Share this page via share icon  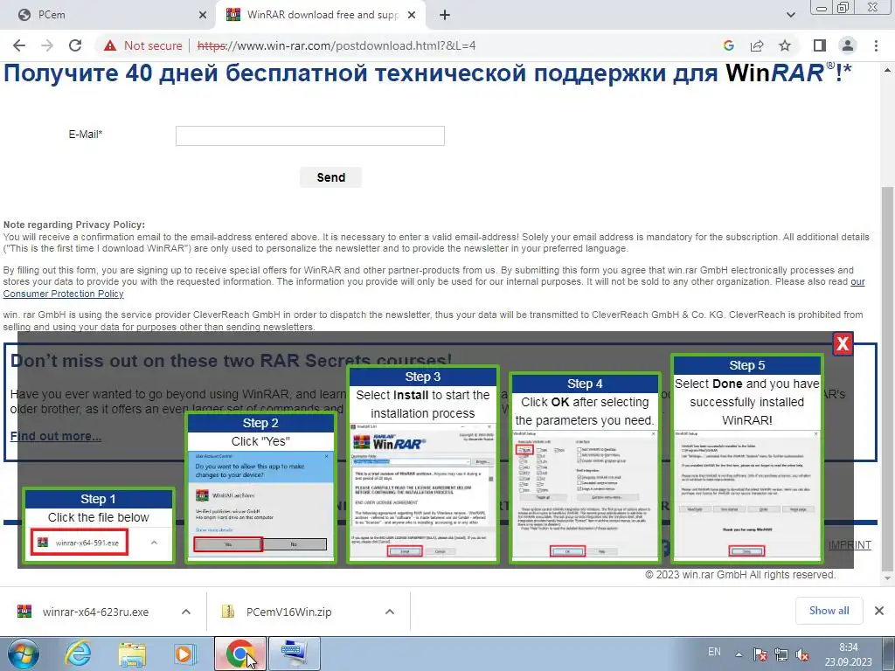tap(757, 45)
